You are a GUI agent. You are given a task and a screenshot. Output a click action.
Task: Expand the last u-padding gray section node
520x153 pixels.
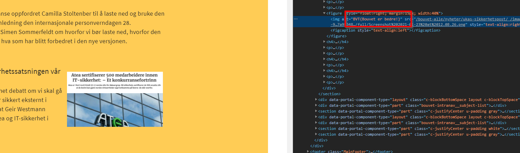[x=316, y=134]
